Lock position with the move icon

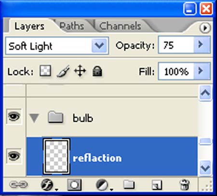[80, 71]
